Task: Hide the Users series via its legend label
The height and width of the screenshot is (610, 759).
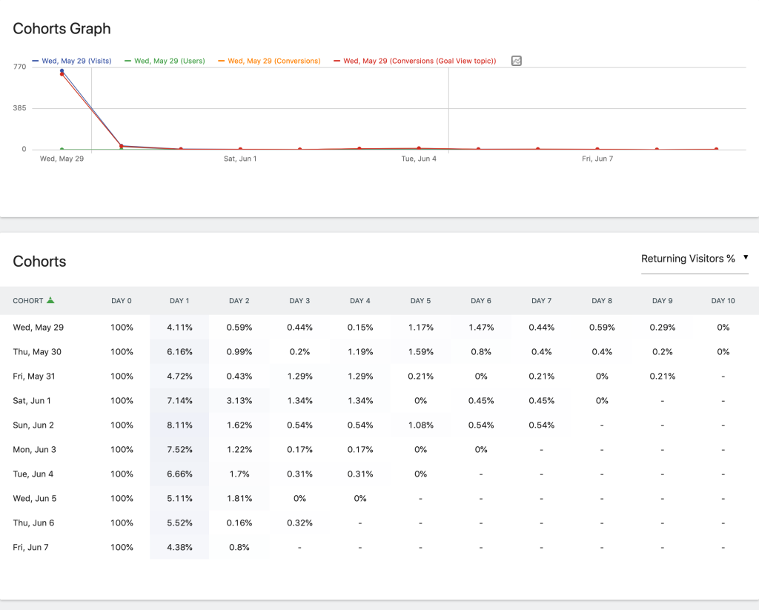Action: coord(163,61)
